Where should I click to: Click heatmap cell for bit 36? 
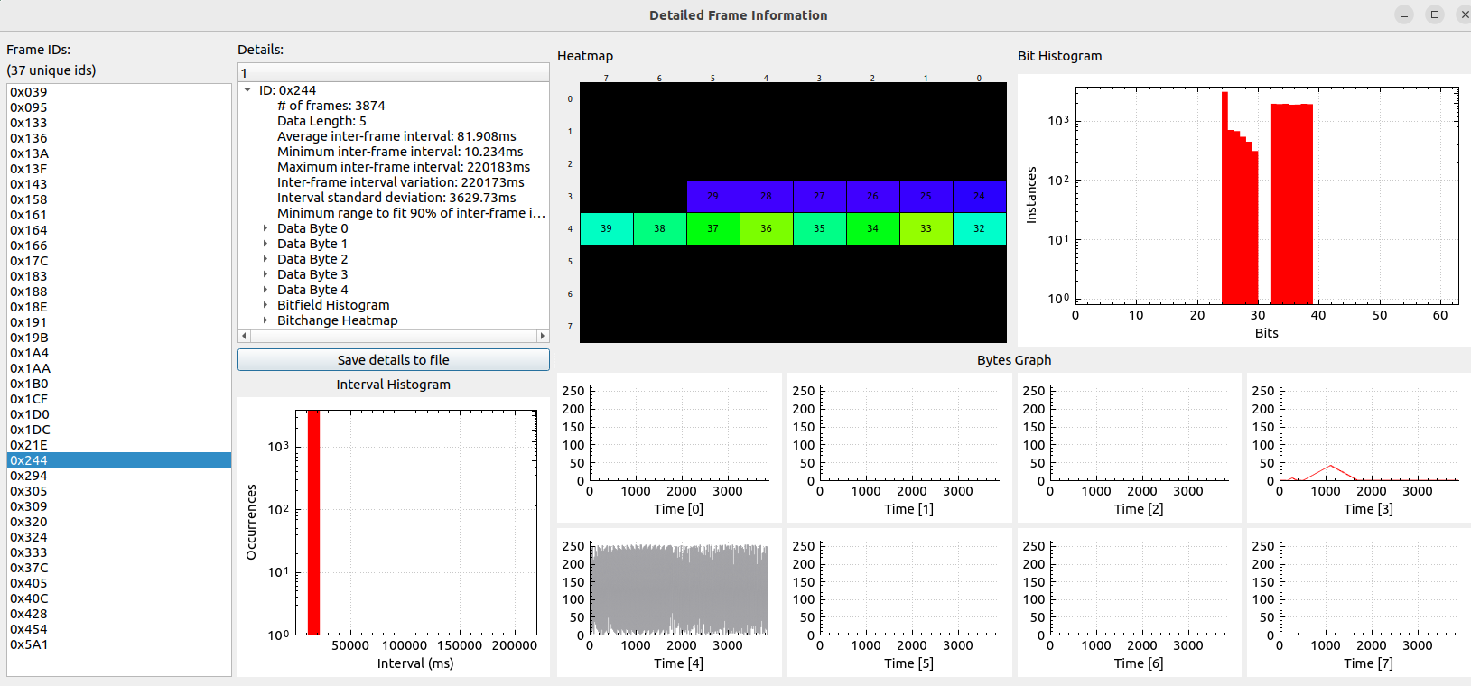click(x=767, y=228)
